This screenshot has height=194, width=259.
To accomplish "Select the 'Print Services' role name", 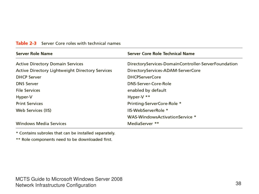I will click(29, 104).
